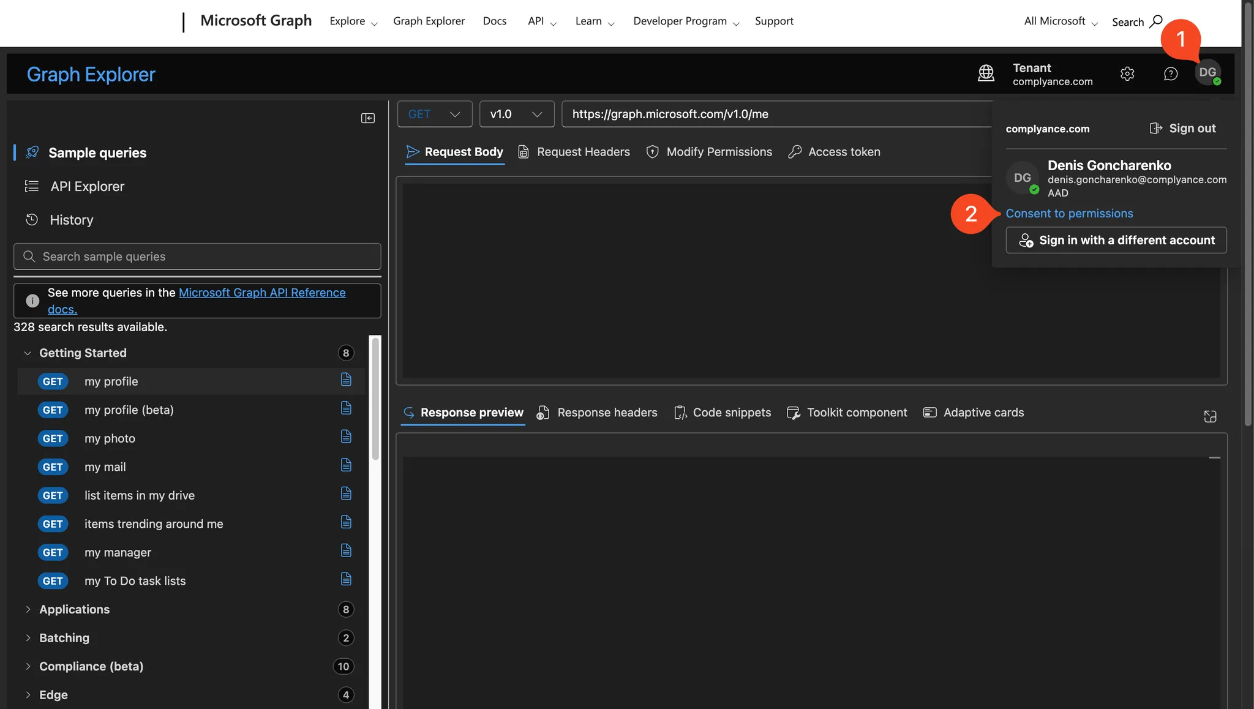This screenshot has height=709, width=1254.
Task: Open the API Explorer panel
Action: tap(87, 186)
